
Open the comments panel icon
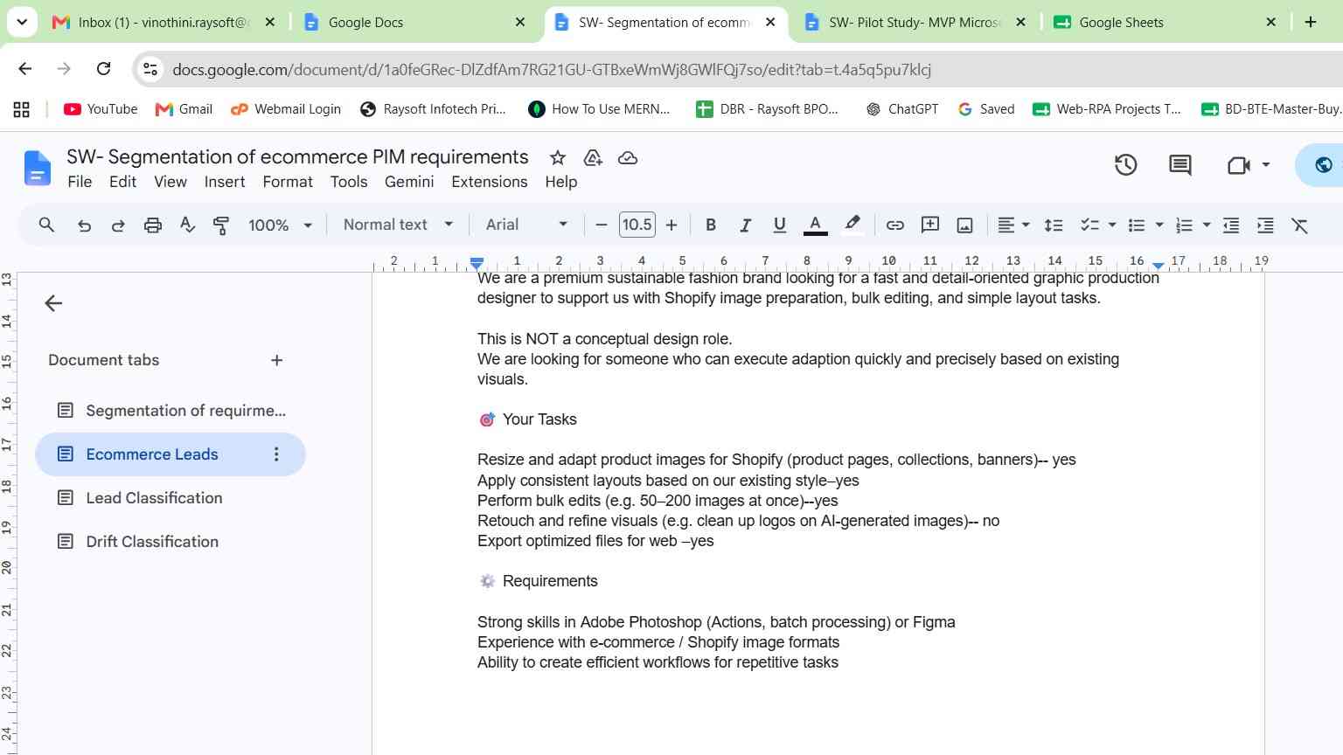coord(1179,164)
